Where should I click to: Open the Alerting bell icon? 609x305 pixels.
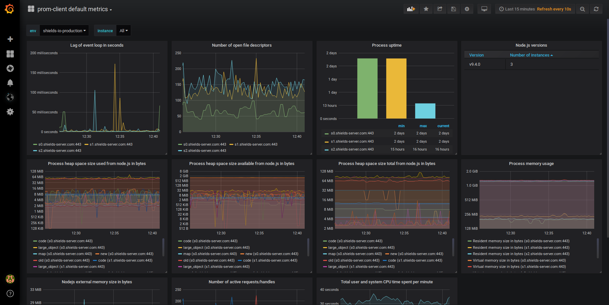point(10,83)
